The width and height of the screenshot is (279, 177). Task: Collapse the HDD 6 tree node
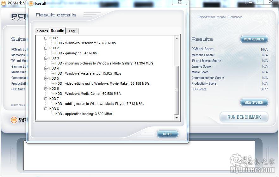[x=46, y=88]
